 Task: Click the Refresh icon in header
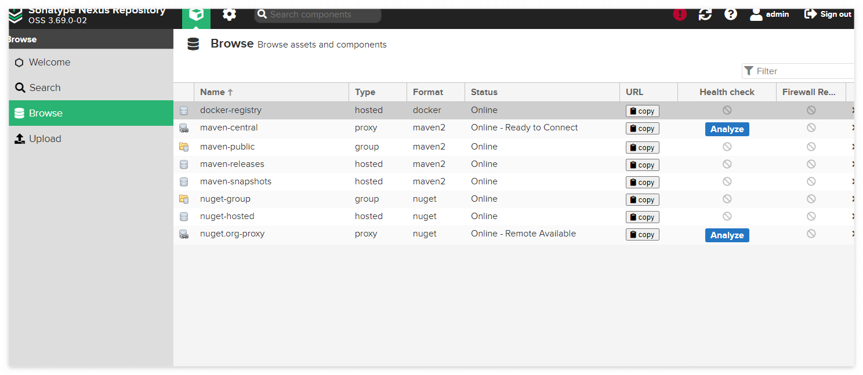(705, 14)
